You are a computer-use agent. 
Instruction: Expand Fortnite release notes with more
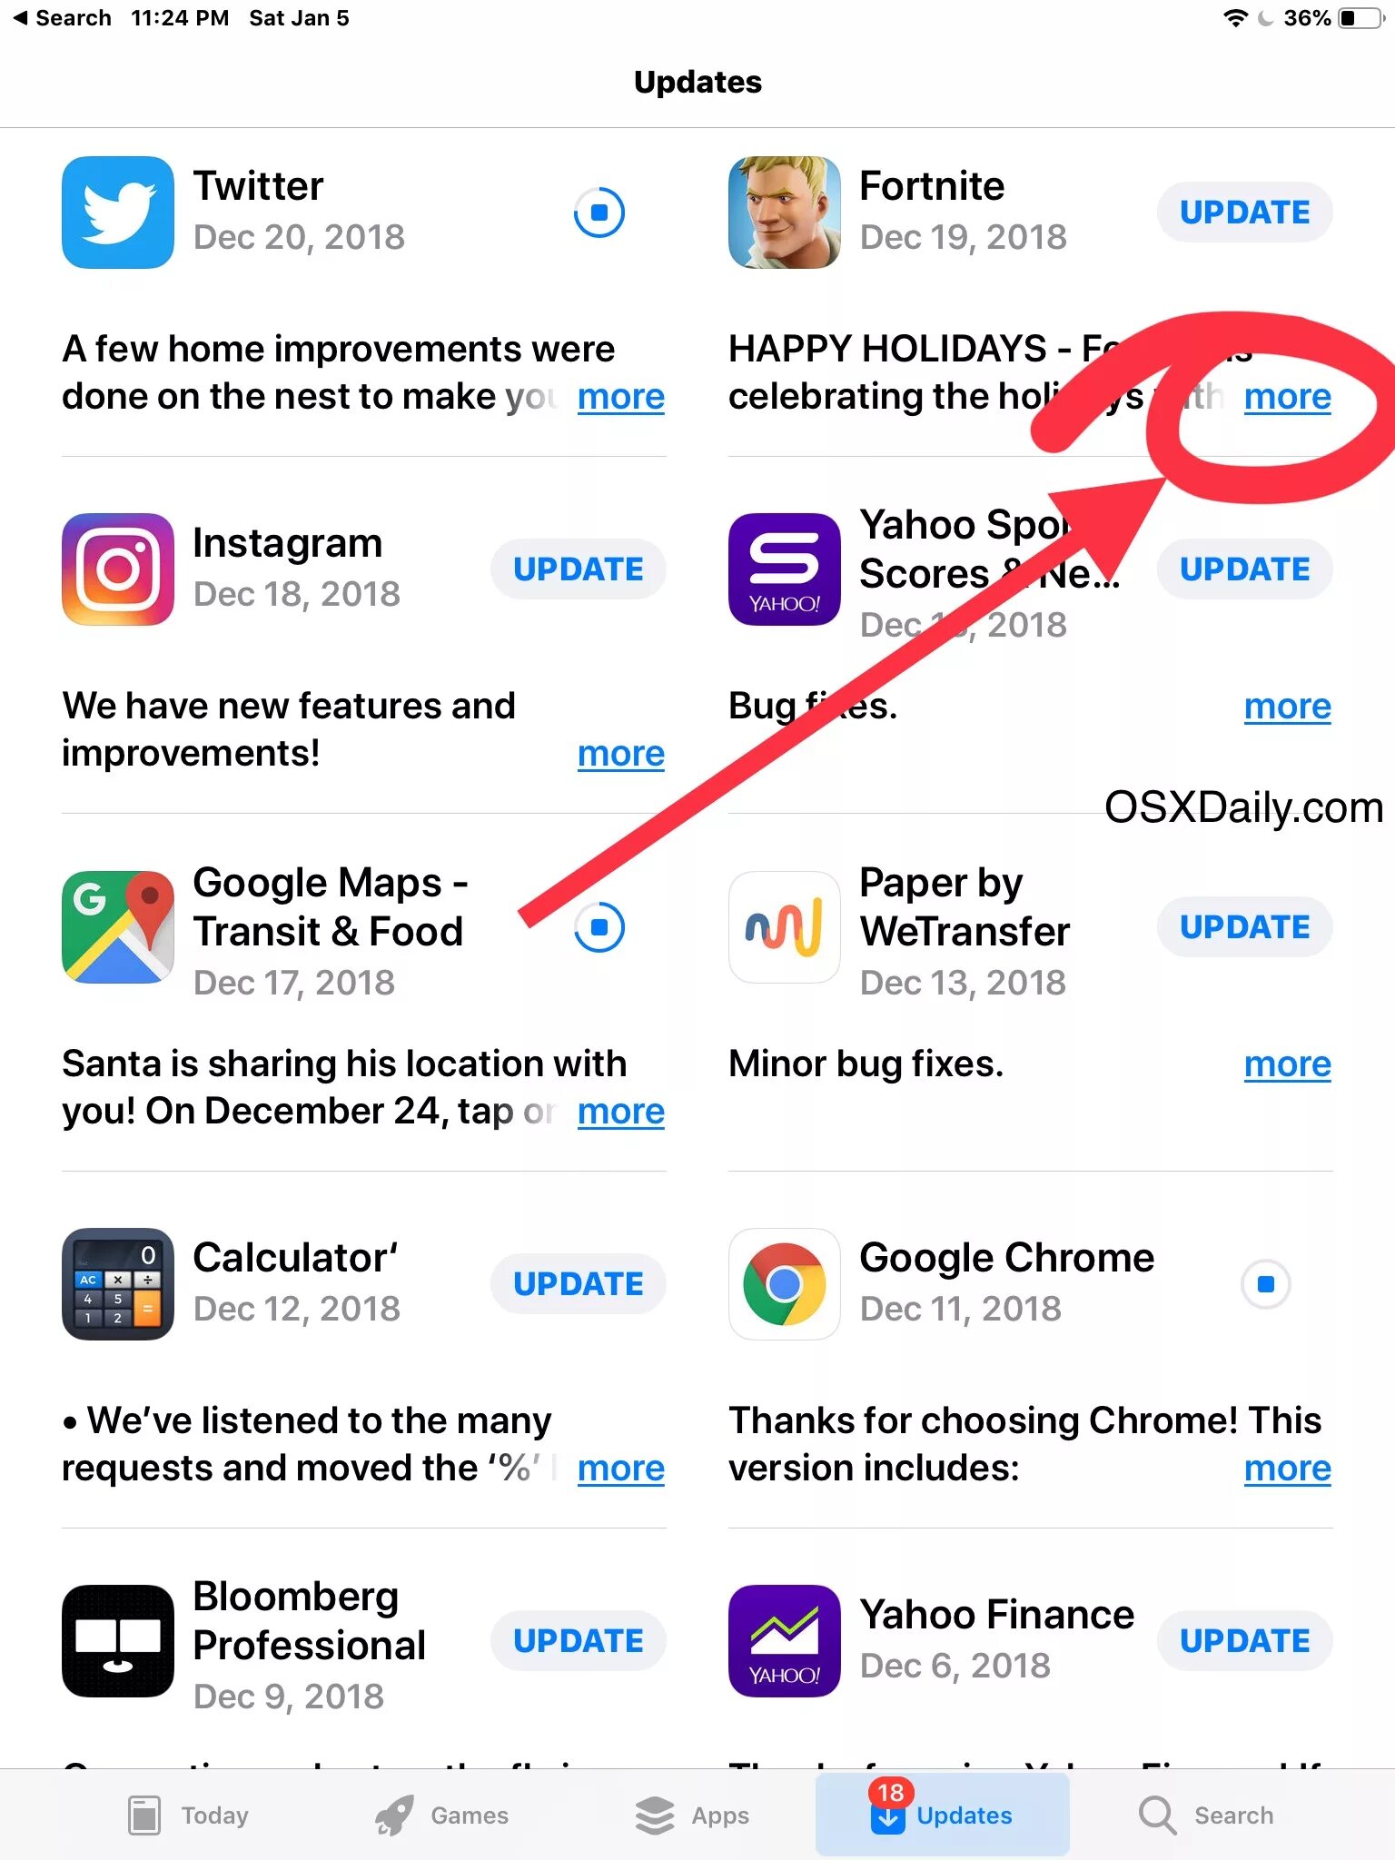pyautogui.click(x=1288, y=397)
